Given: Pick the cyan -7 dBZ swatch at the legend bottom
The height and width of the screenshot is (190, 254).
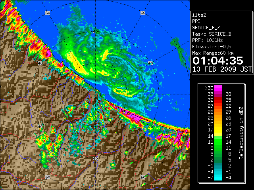Looking at the screenshot, I should (218, 178).
